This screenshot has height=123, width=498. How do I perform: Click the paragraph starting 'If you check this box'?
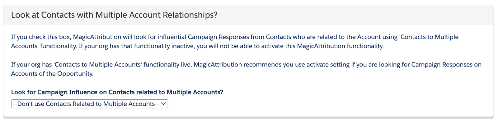pos(235,42)
